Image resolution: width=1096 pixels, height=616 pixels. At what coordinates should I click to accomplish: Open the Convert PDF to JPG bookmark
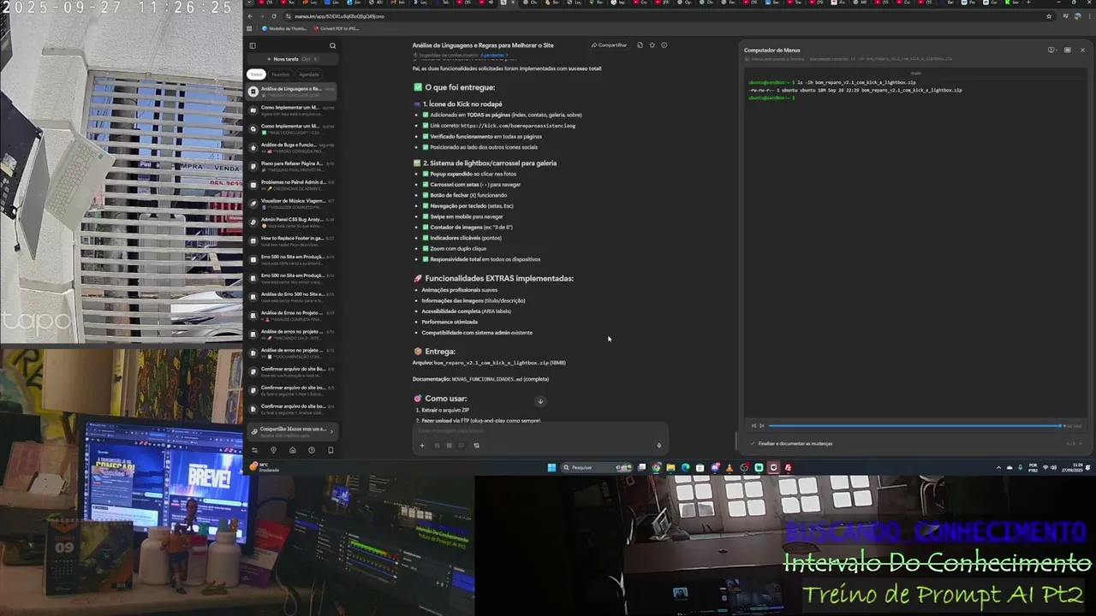337,28
